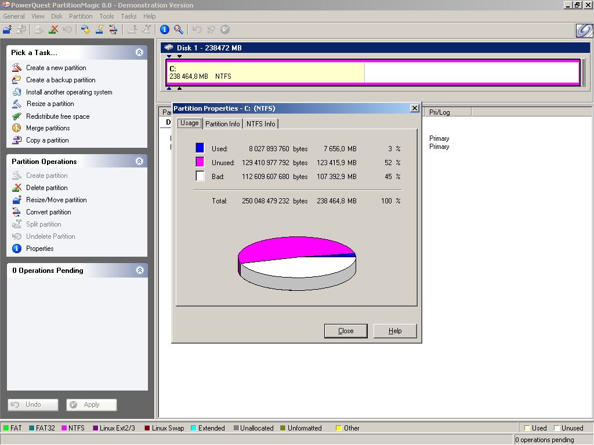Click the white Bad color swatch
594x445 pixels.
[200, 176]
